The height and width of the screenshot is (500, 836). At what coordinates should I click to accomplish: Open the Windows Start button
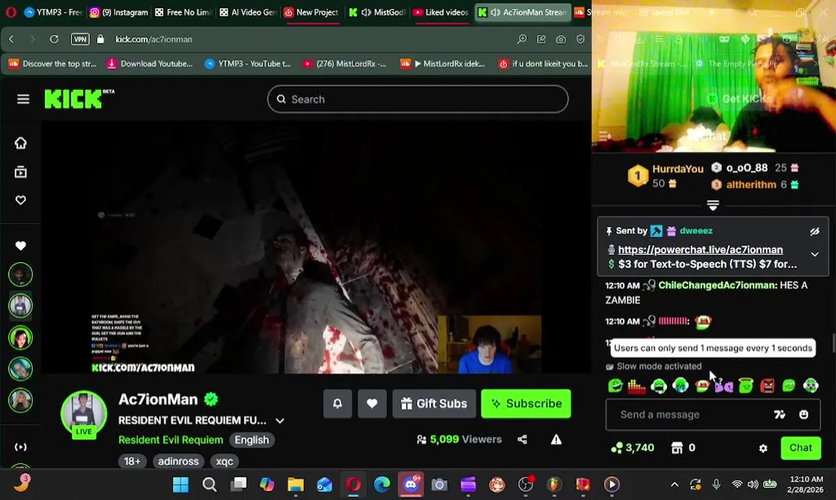[181, 485]
